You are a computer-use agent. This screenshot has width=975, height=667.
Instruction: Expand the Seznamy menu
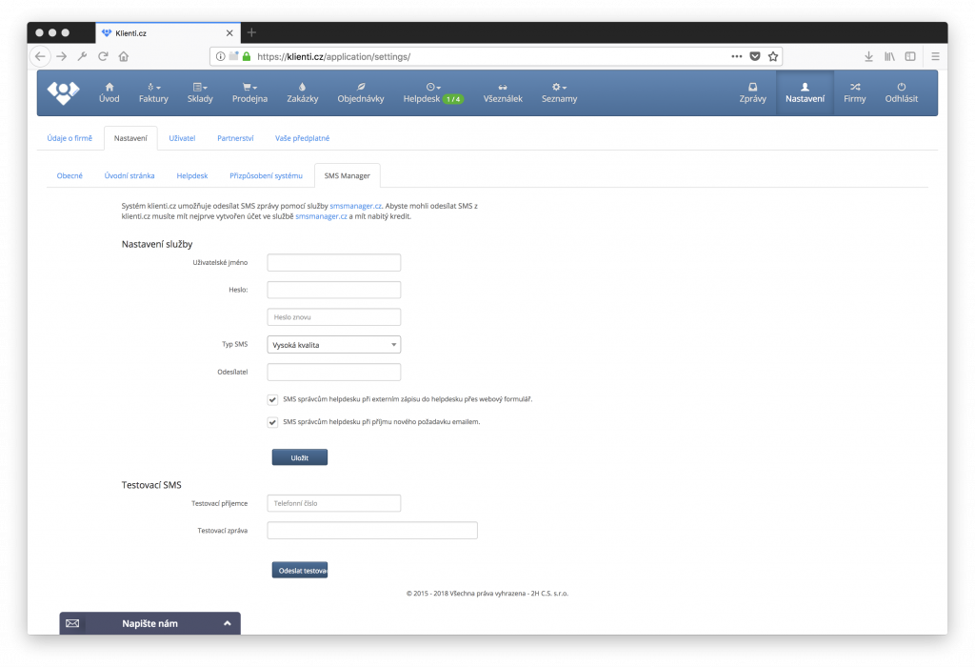coord(559,92)
